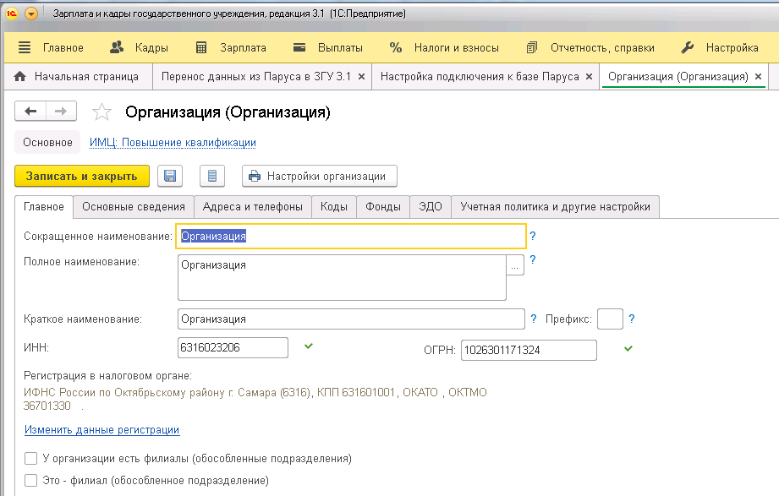Open the Налоги и взносы menu

click(444, 47)
